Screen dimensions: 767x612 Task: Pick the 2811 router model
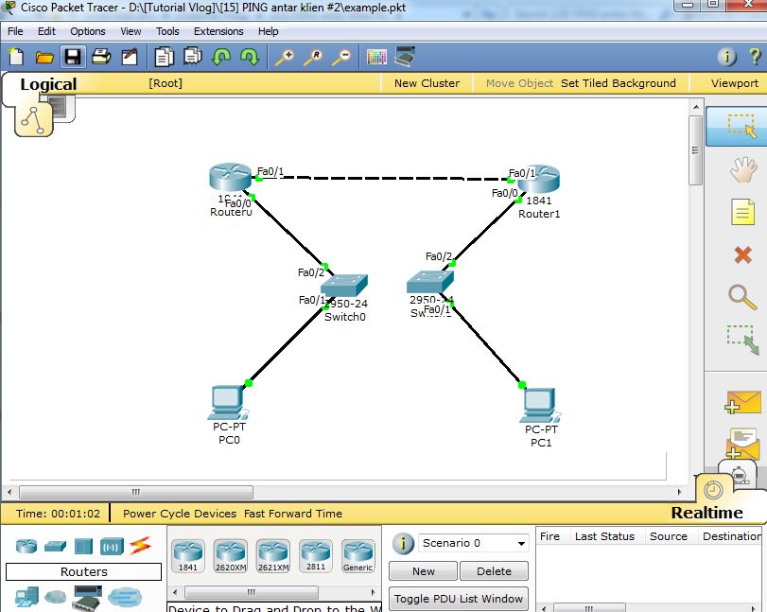[x=316, y=556]
